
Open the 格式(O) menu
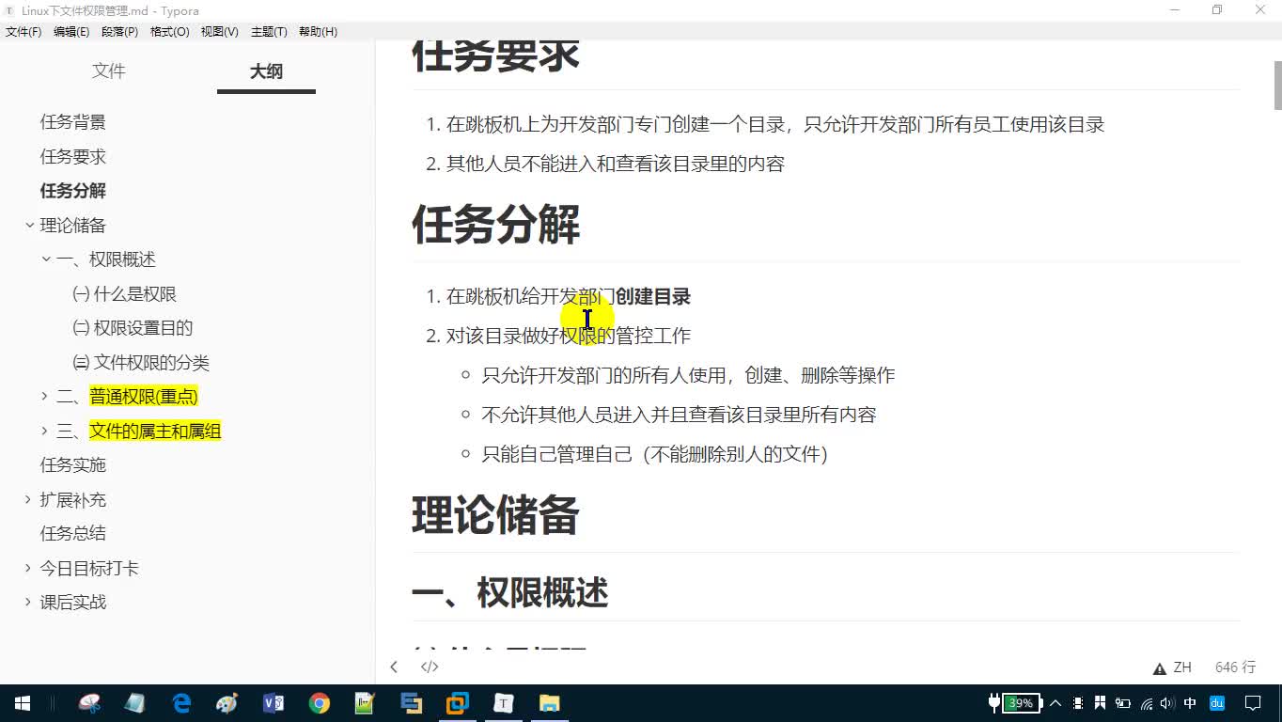170,32
